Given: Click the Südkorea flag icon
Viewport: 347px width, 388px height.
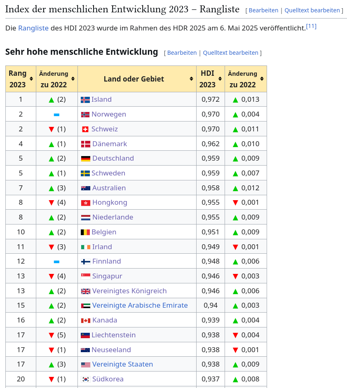Looking at the screenshot, I should [x=86, y=379].
